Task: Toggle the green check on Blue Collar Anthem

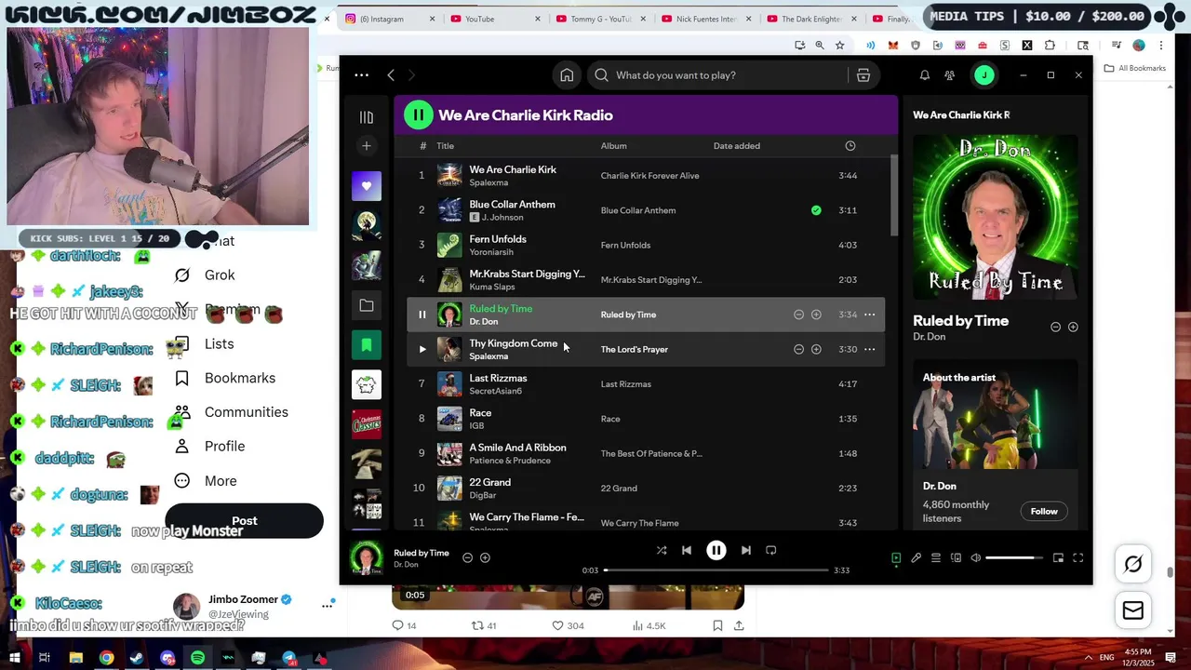Action: [816, 210]
